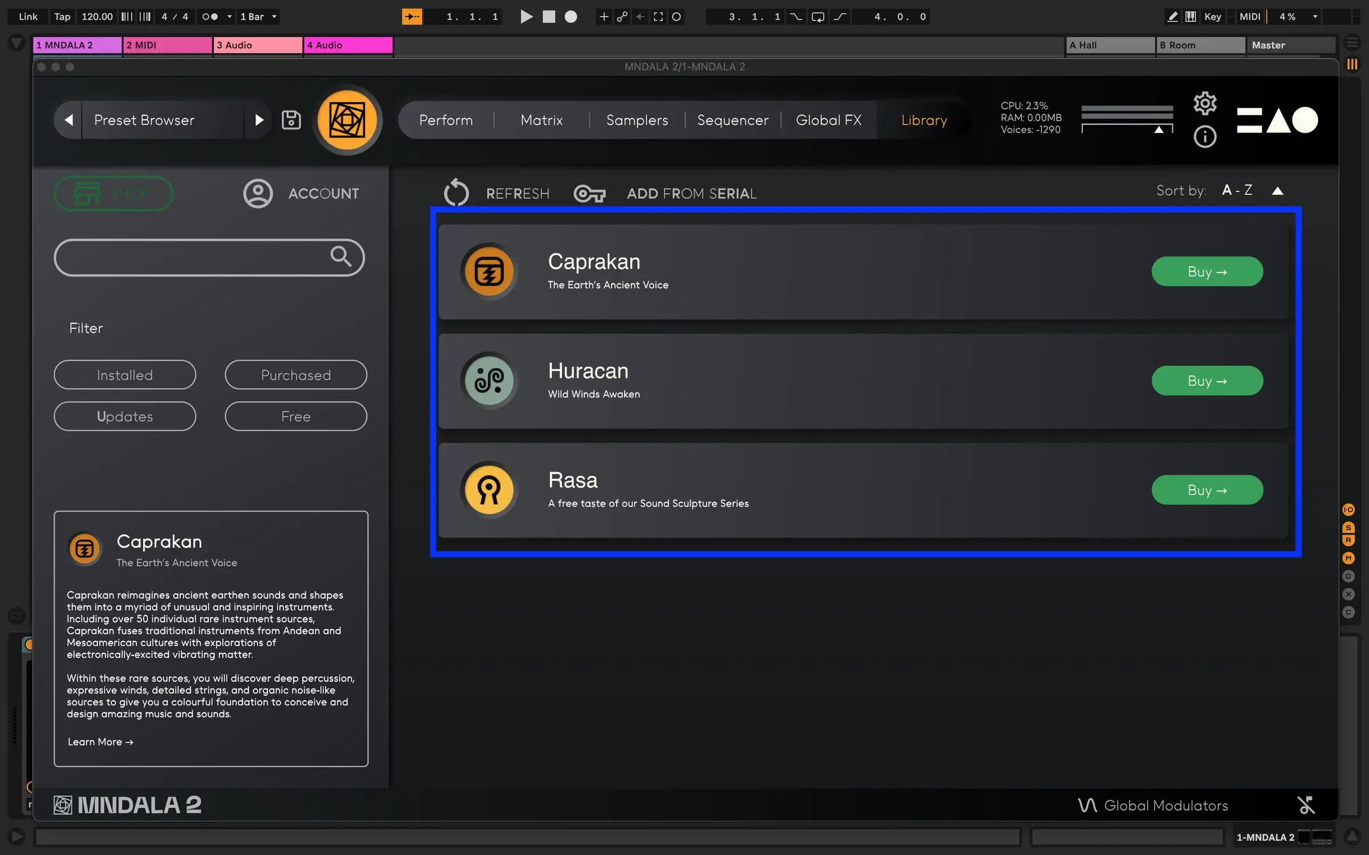Toggle the Installed filter
This screenshot has width=1369, height=855.
coord(125,375)
